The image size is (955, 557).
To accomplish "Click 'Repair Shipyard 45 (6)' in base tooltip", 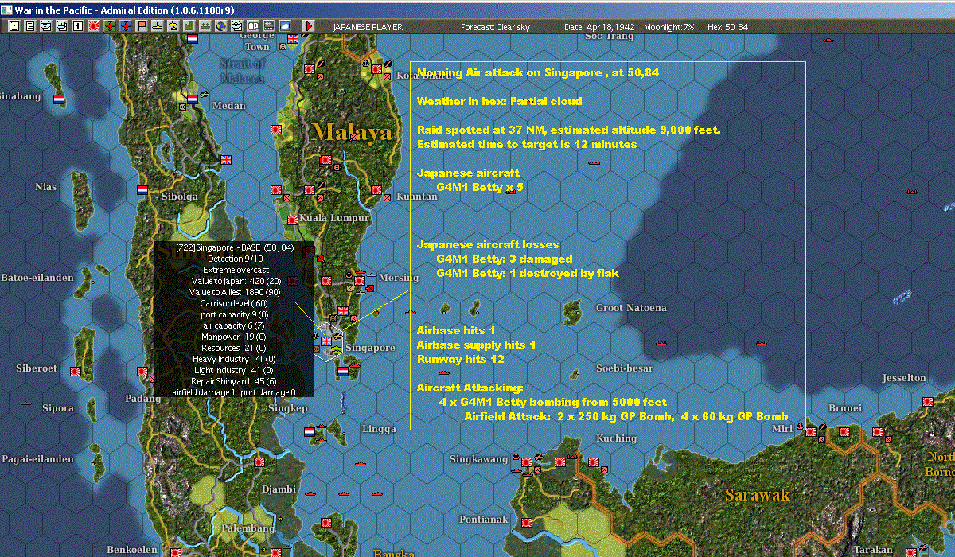I will click(234, 381).
